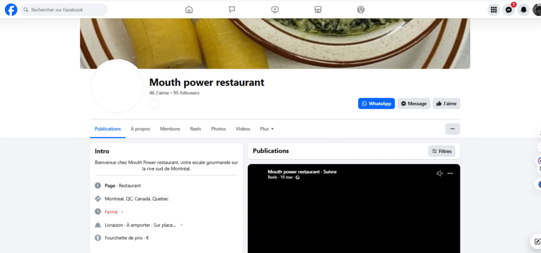The height and width of the screenshot is (253, 541).
Task: Click the Bienvenue chez Mouth Power description
Action: click(166, 166)
